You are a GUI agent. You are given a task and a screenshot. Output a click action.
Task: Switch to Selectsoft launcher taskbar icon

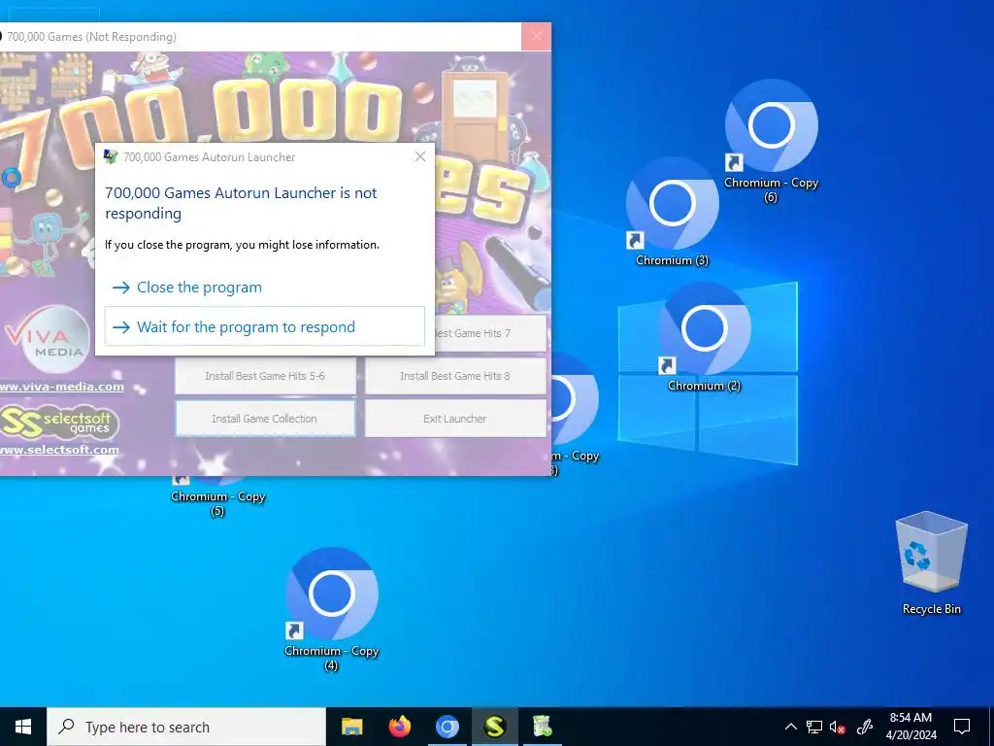494,727
